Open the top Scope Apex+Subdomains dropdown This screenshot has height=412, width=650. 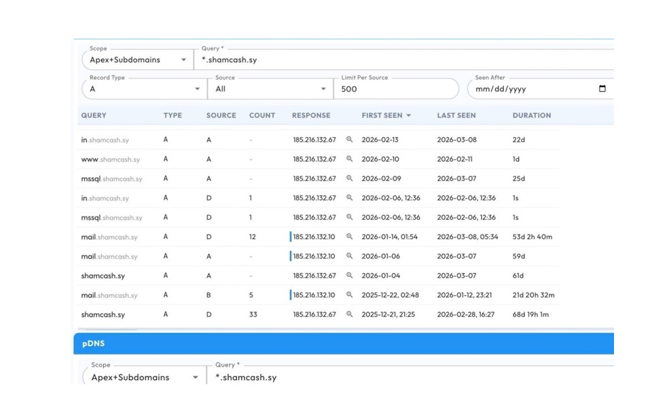tap(138, 60)
